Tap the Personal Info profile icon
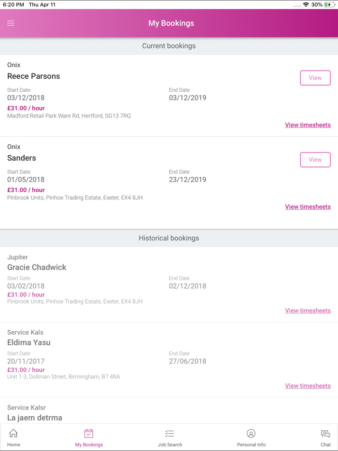Viewport: 338px width, 451px height. pos(251,434)
